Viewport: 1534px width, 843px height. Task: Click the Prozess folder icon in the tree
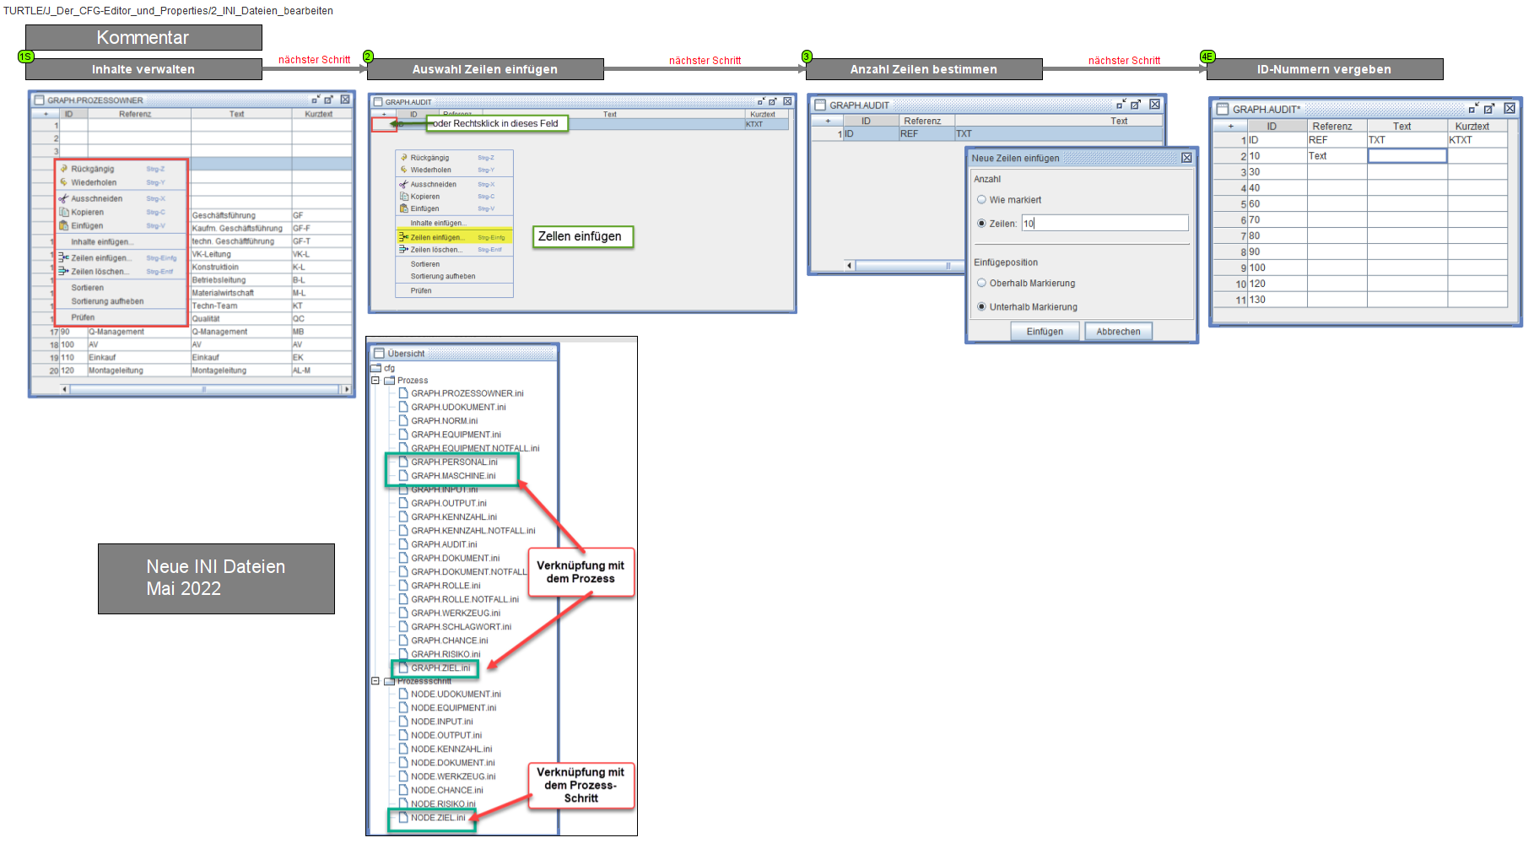click(x=390, y=381)
